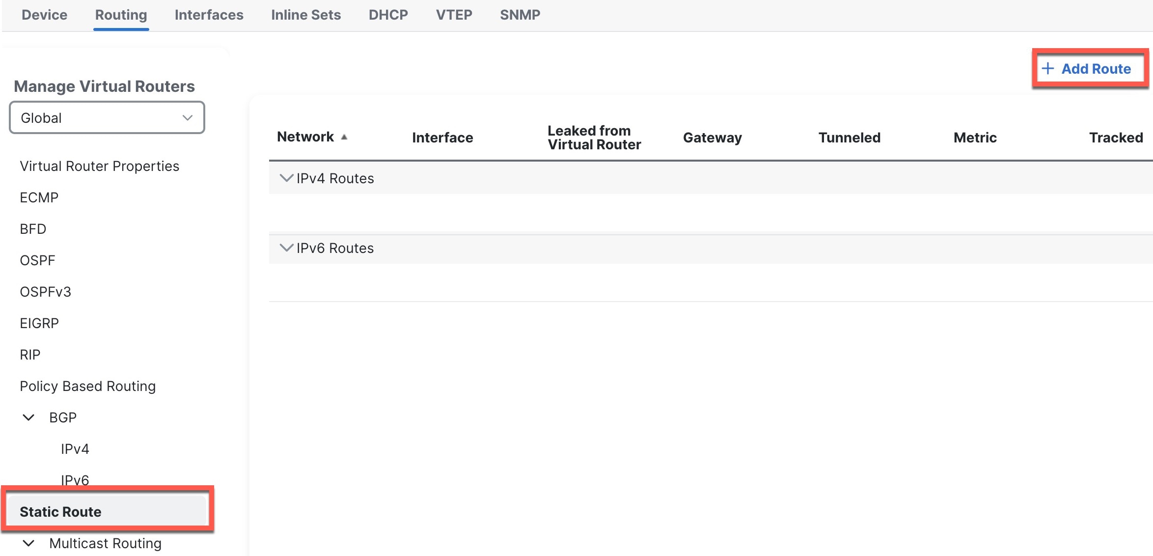Image resolution: width=1153 pixels, height=556 pixels.
Task: Select IPv4 under BGP
Action: click(x=75, y=449)
